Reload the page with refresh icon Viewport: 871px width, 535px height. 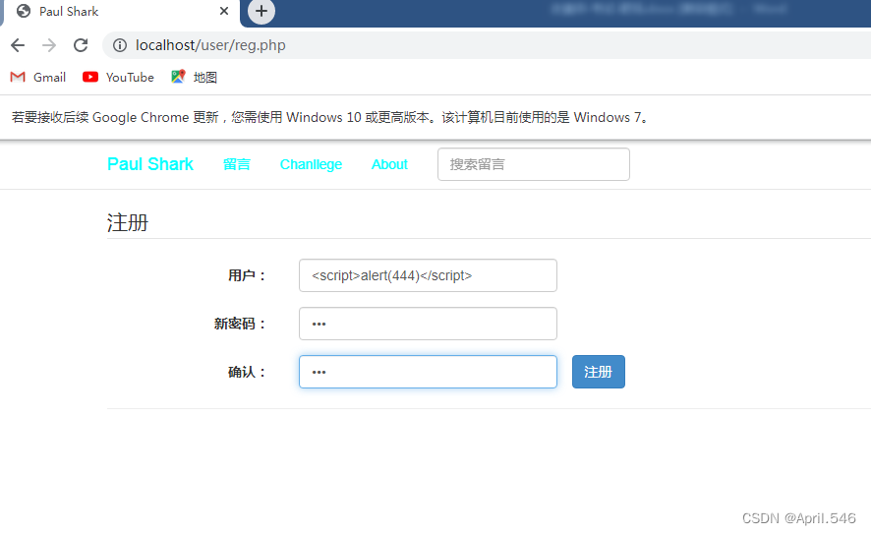(x=81, y=45)
